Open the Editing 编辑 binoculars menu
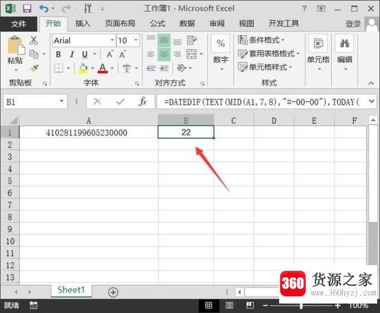 (344, 52)
